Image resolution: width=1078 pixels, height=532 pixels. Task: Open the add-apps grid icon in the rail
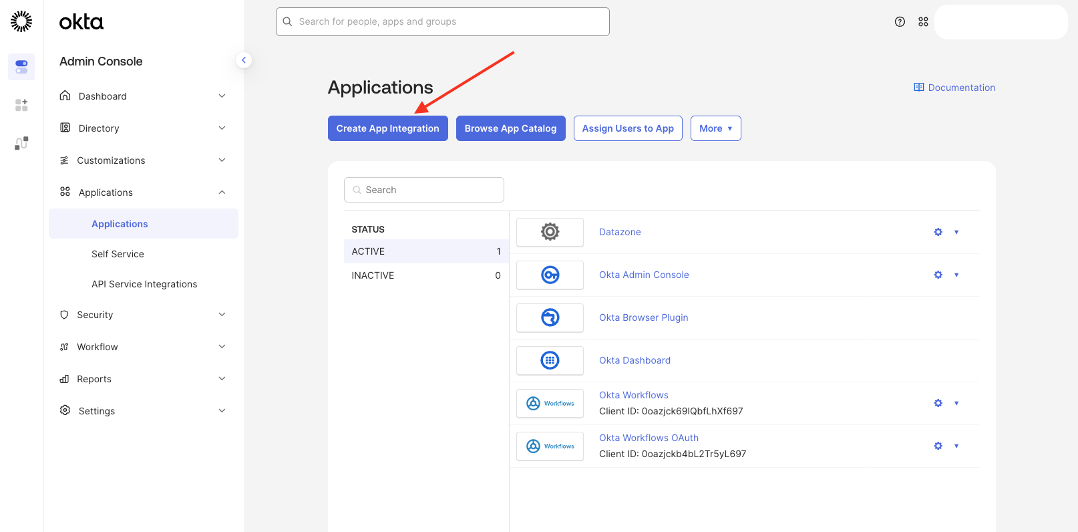coord(21,105)
